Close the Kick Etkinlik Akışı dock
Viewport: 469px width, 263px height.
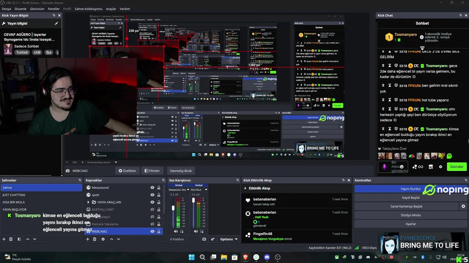[x=349, y=180]
